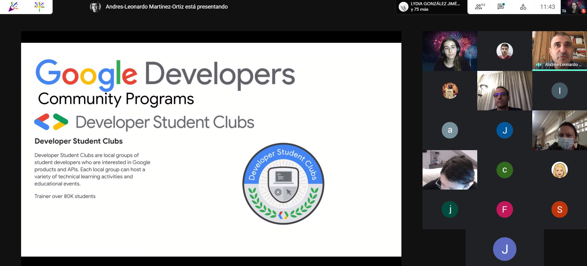Screen dimensions: 587x266
Task: Click bold 'Developer Student Clubs' subheading
Action: [79, 141]
